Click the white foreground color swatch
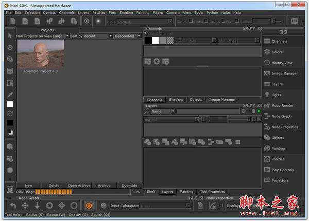309x221 pixels. pos(10,104)
